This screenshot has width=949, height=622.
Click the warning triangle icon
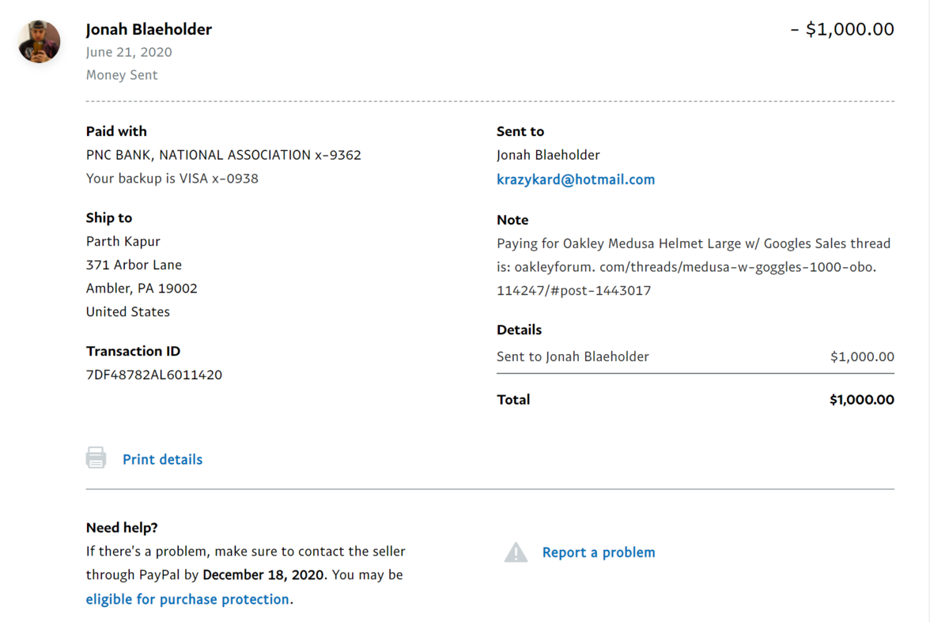(x=516, y=552)
